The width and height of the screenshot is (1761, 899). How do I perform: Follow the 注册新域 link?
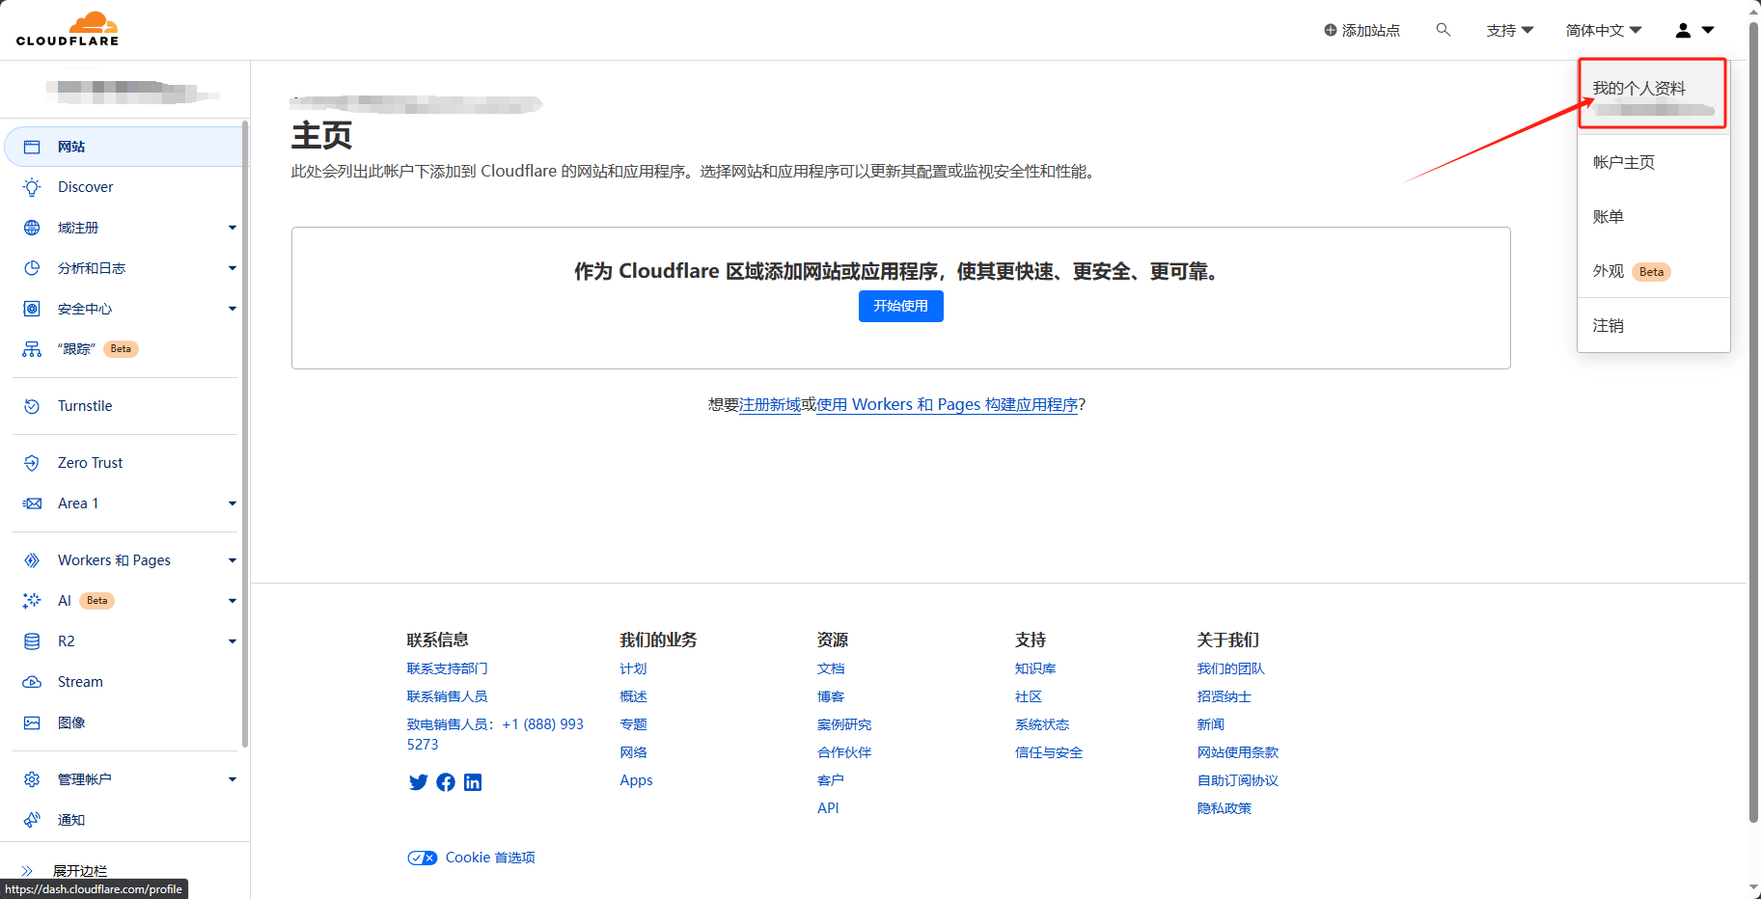(x=770, y=404)
